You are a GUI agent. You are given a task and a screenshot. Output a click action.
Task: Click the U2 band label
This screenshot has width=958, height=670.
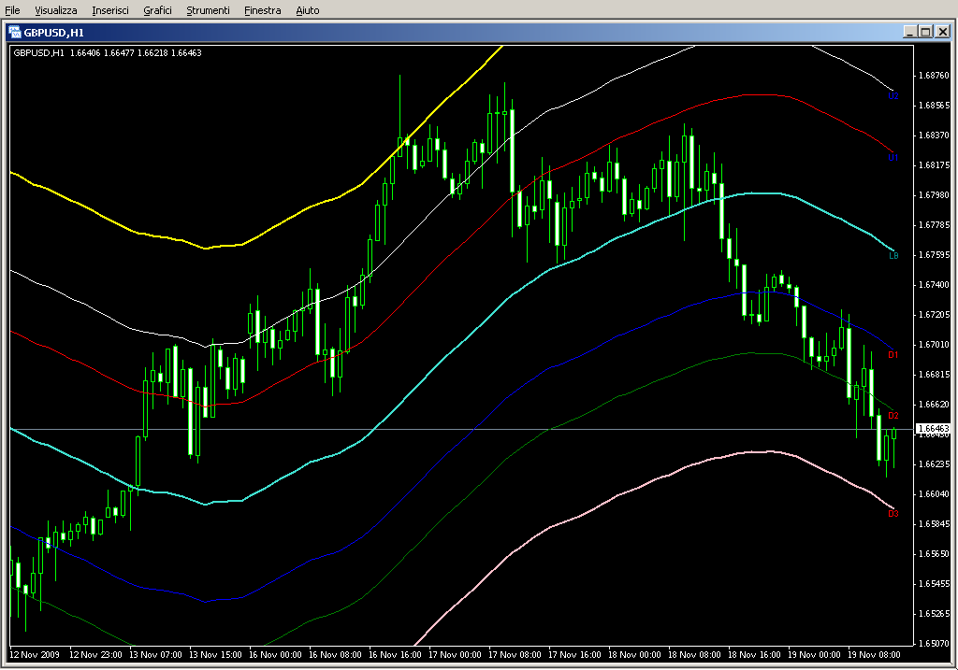[x=893, y=96]
